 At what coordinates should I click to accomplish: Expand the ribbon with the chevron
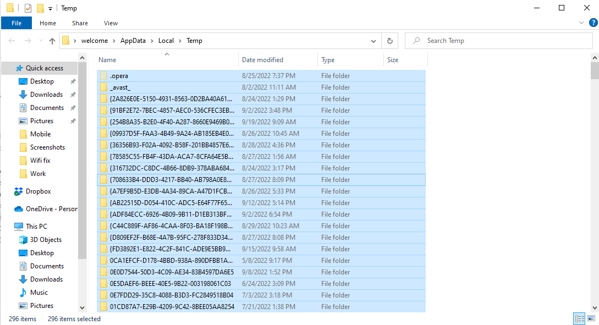tap(581, 23)
